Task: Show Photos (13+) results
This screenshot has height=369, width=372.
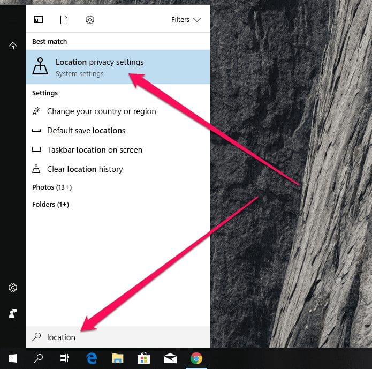Action: click(x=52, y=187)
